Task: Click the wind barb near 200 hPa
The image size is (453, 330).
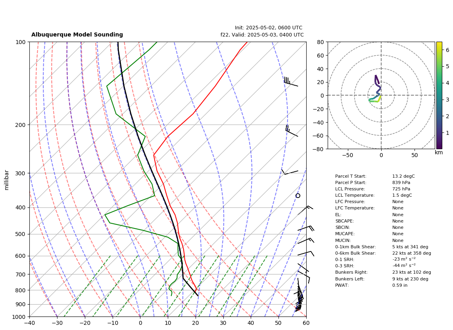Action: tap(292, 130)
